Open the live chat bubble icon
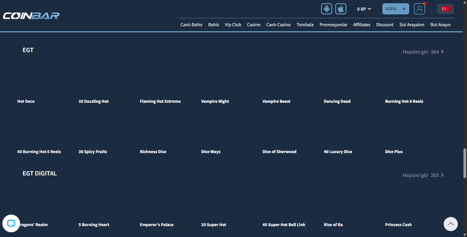 point(11,223)
